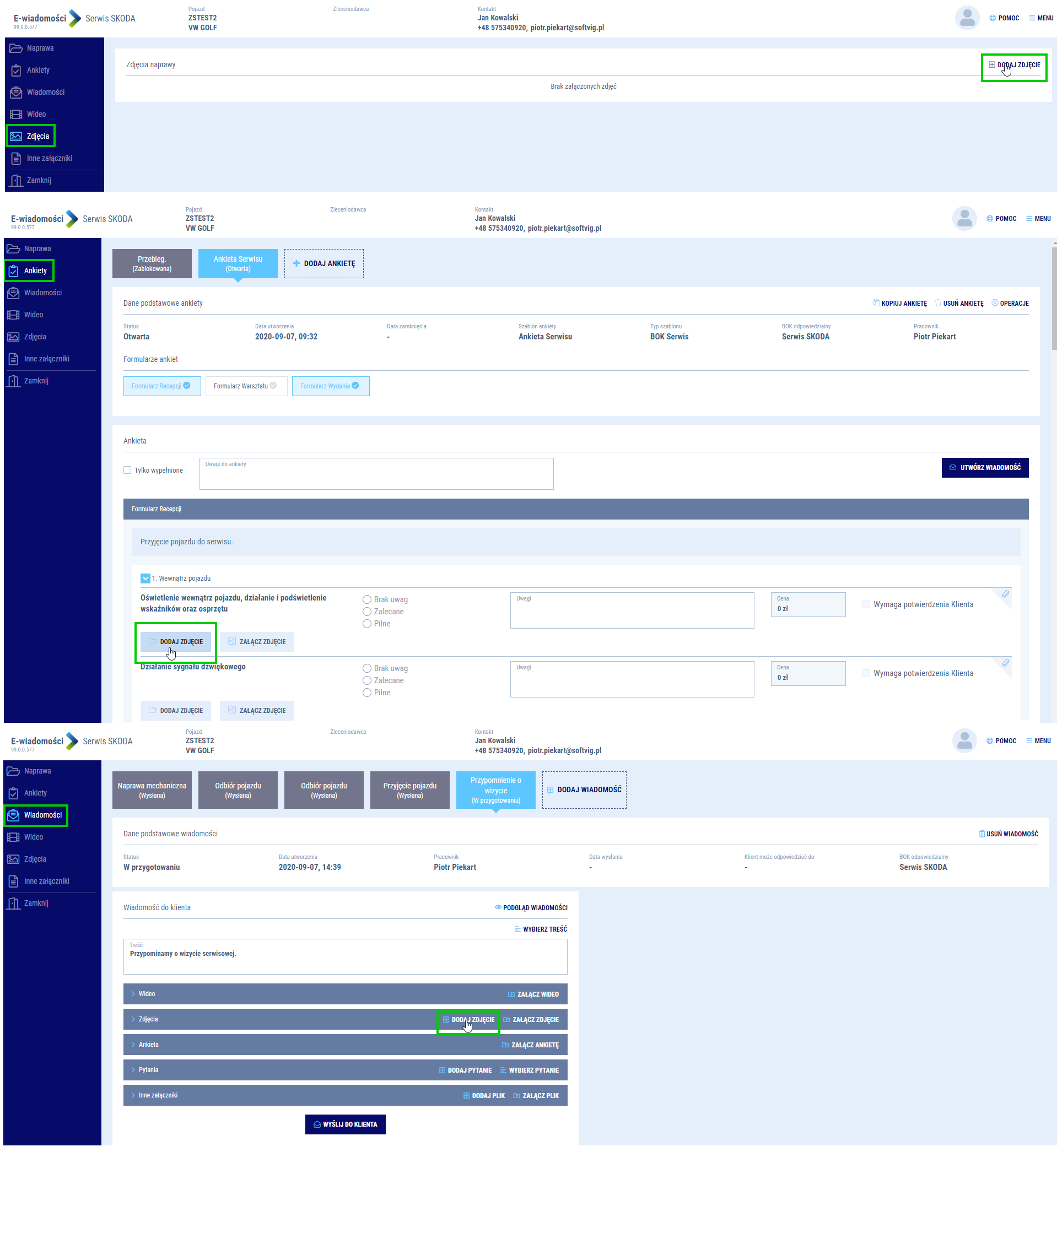Click the Załącz wideo attach icon
Image resolution: width=1057 pixels, height=1233 pixels.
tap(511, 994)
